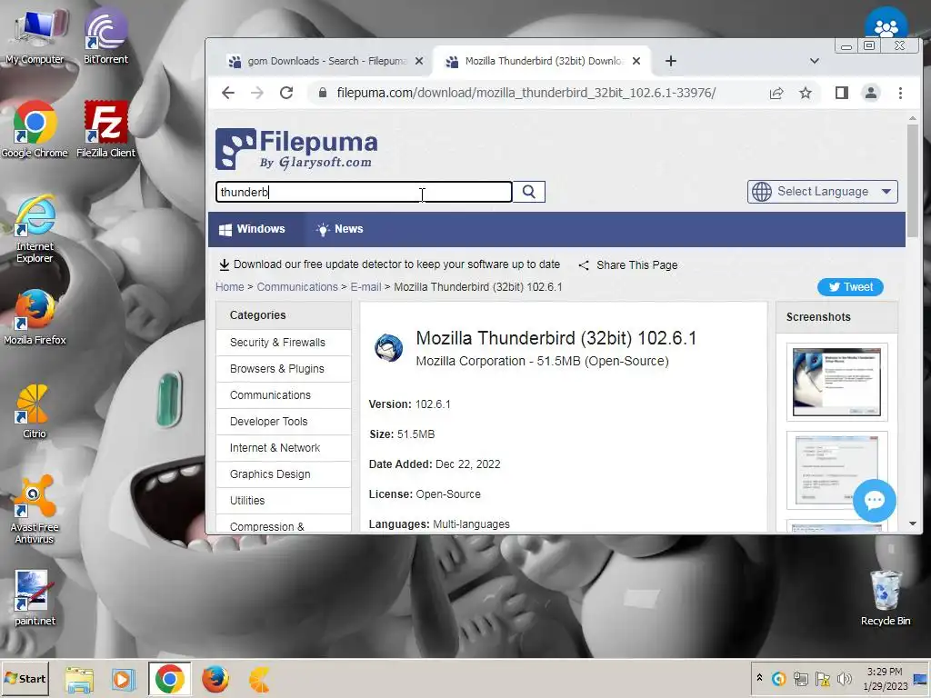Screen dimensions: 931x698
Task: Click Share This Page
Action: (x=628, y=264)
